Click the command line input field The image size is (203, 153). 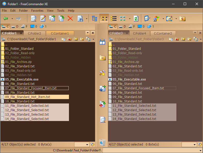point(153,150)
